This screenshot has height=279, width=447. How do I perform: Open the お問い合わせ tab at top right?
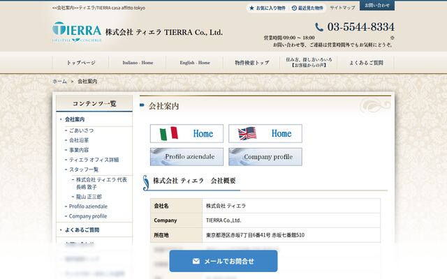click(377, 6)
